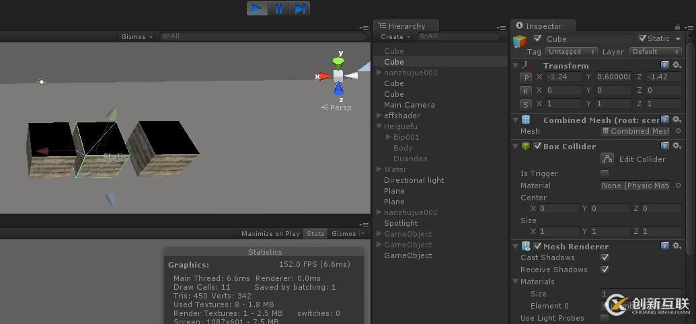Open Box Collider help icon
The image size is (696, 324).
[664, 146]
